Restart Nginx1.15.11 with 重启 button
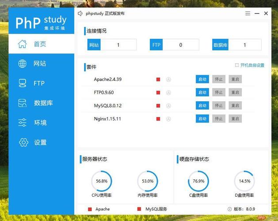 point(235,118)
